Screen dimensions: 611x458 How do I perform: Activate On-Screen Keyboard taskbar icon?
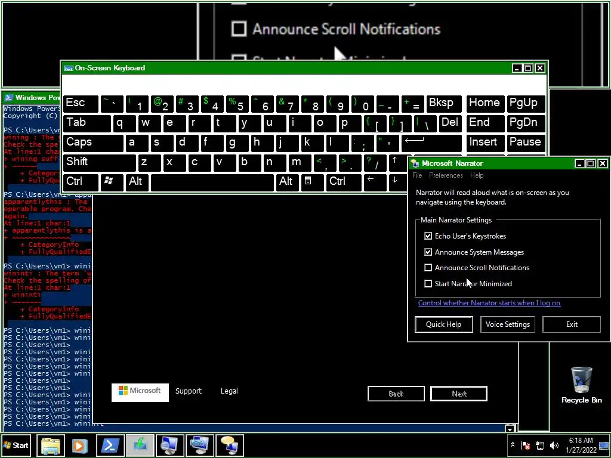coord(199,445)
